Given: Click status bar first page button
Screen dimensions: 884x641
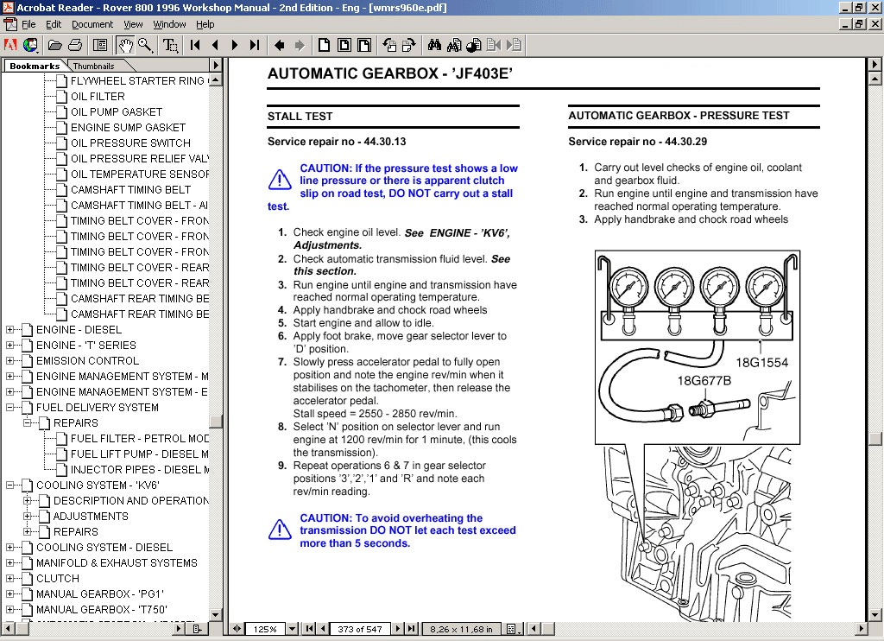Looking at the screenshot, I should (x=310, y=629).
